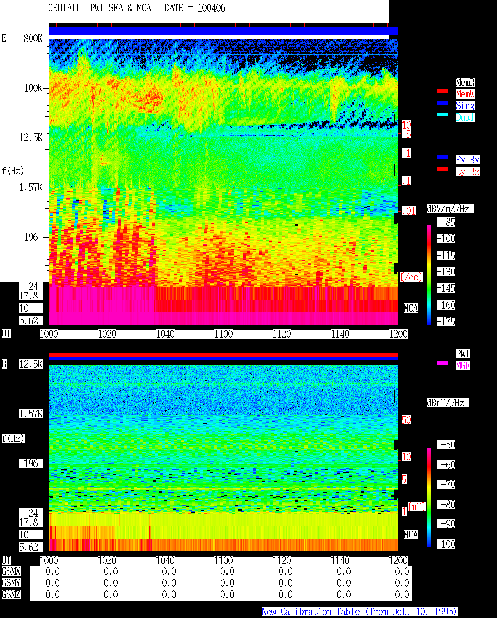The width and height of the screenshot is (497, 618).
Task: Click the 1120 UT tick on lower axis
Action: pyautogui.click(x=282, y=561)
